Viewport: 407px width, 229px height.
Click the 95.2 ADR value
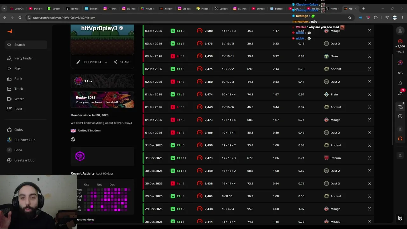[250, 209]
